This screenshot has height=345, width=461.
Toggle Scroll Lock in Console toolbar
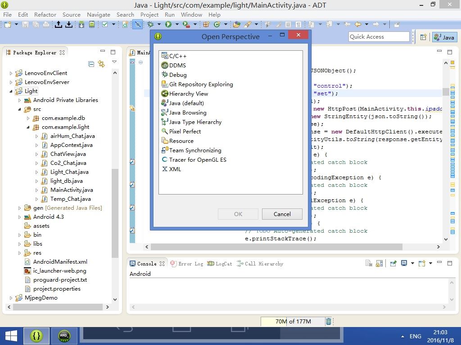(379, 263)
